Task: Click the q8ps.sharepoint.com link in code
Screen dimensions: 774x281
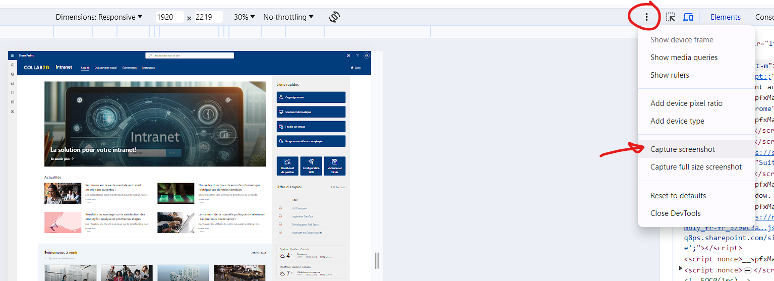Action: click(x=729, y=239)
